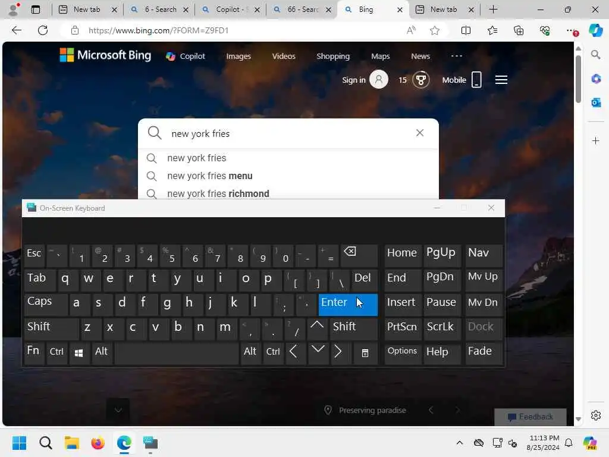
Task: Open Copilot sidebar icon
Action: [x=595, y=30]
